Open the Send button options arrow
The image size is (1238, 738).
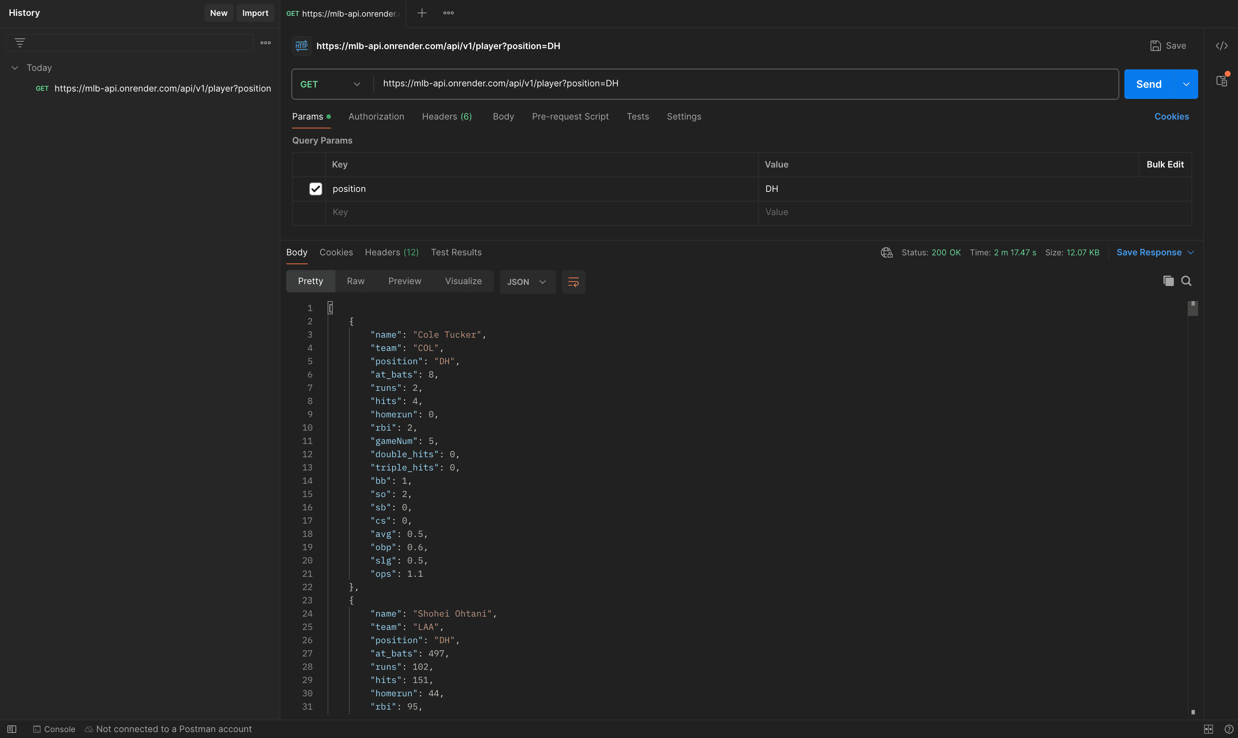1186,84
